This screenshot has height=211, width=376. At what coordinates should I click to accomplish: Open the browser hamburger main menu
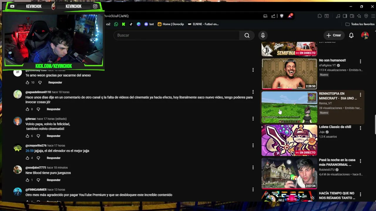pos(373,16)
